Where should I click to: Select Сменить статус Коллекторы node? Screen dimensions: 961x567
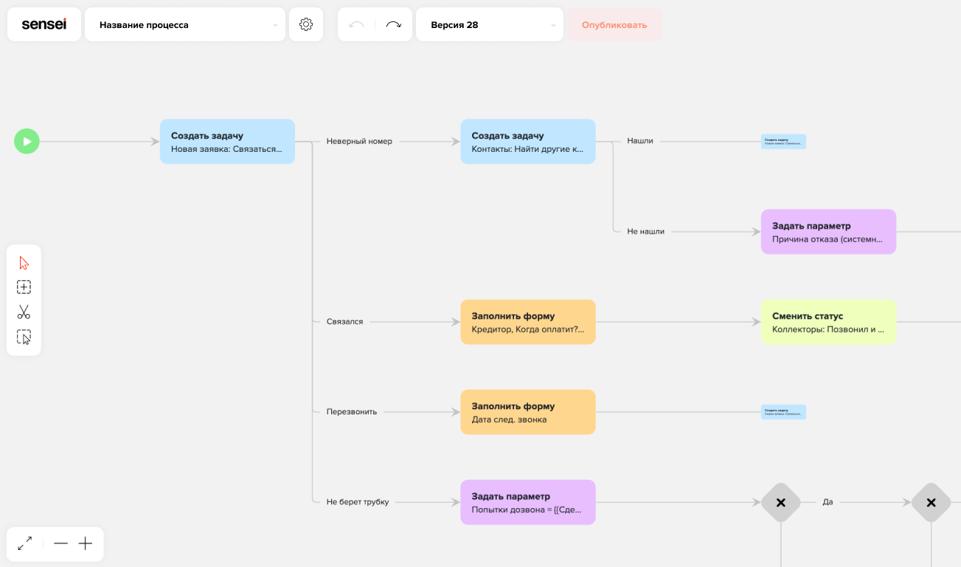(828, 321)
